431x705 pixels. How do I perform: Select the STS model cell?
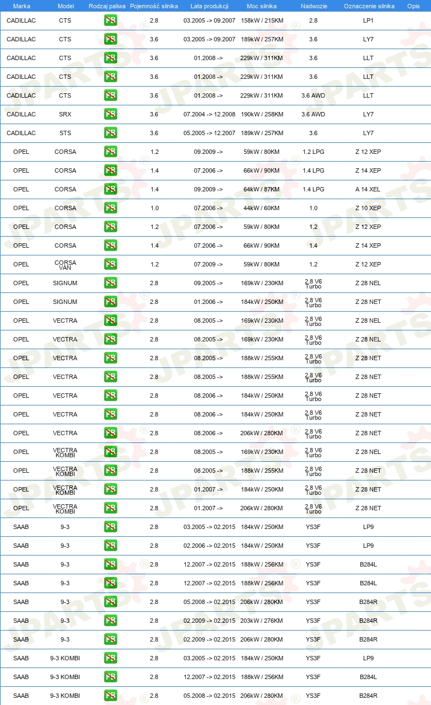click(65, 133)
